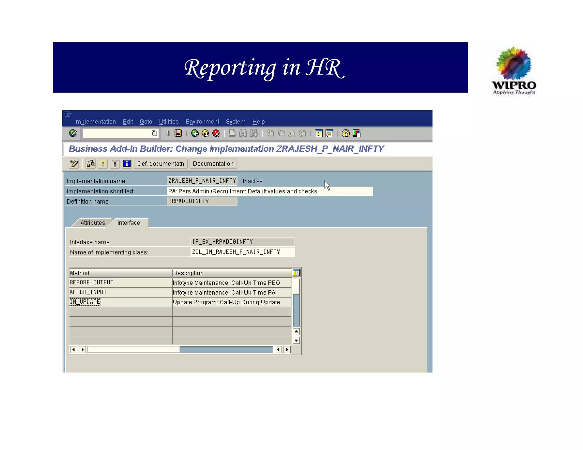The height and width of the screenshot is (450, 583).
Task: Save the implementation with the disk icon
Action: pos(178,133)
